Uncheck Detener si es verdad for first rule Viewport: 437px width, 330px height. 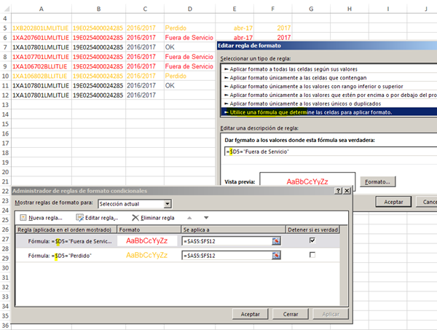pos(312,240)
